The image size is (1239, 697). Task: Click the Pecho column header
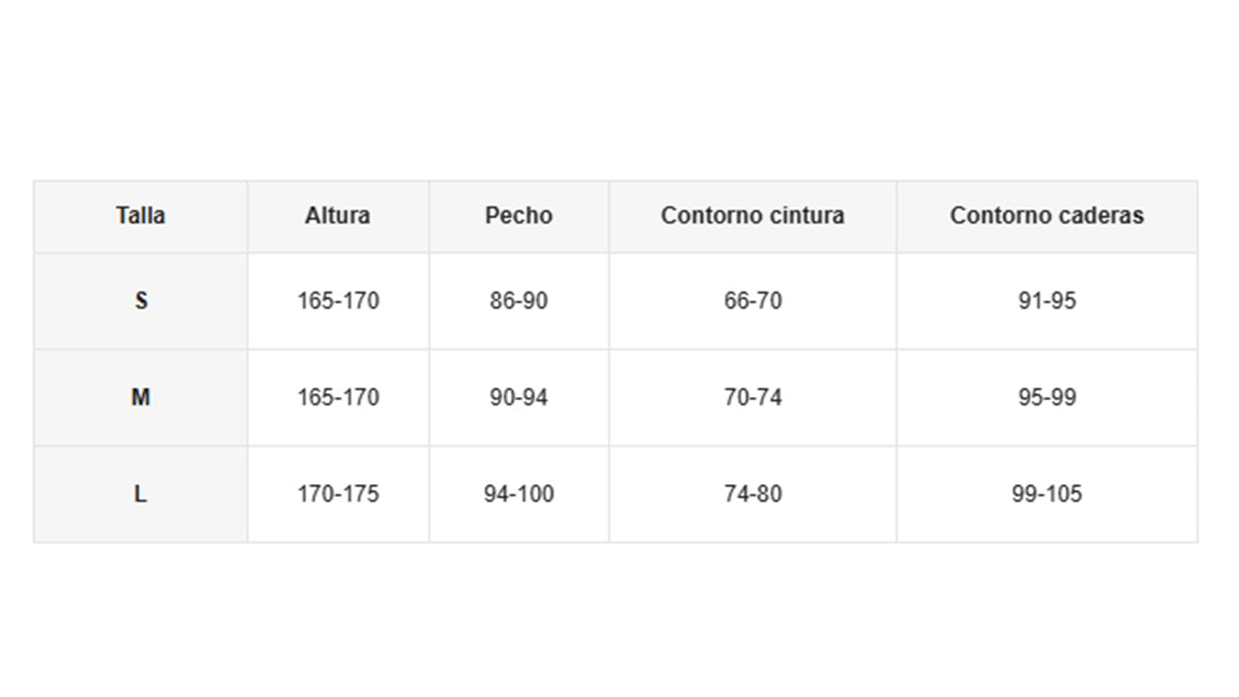519,215
